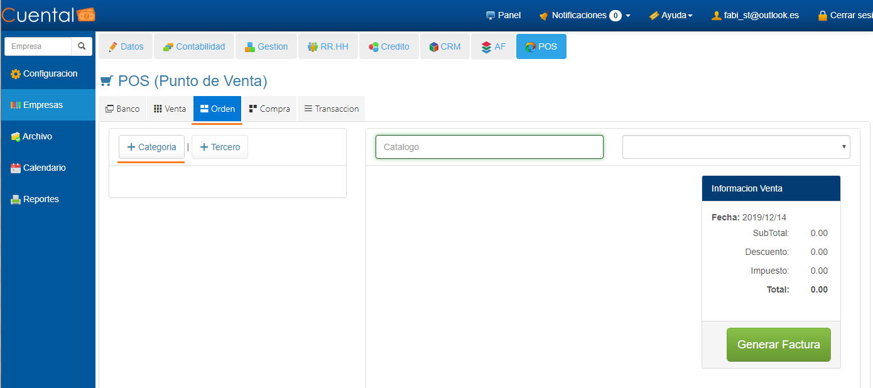Open the CRM module tab
The height and width of the screenshot is (388, 873).
tap(445, 47)
